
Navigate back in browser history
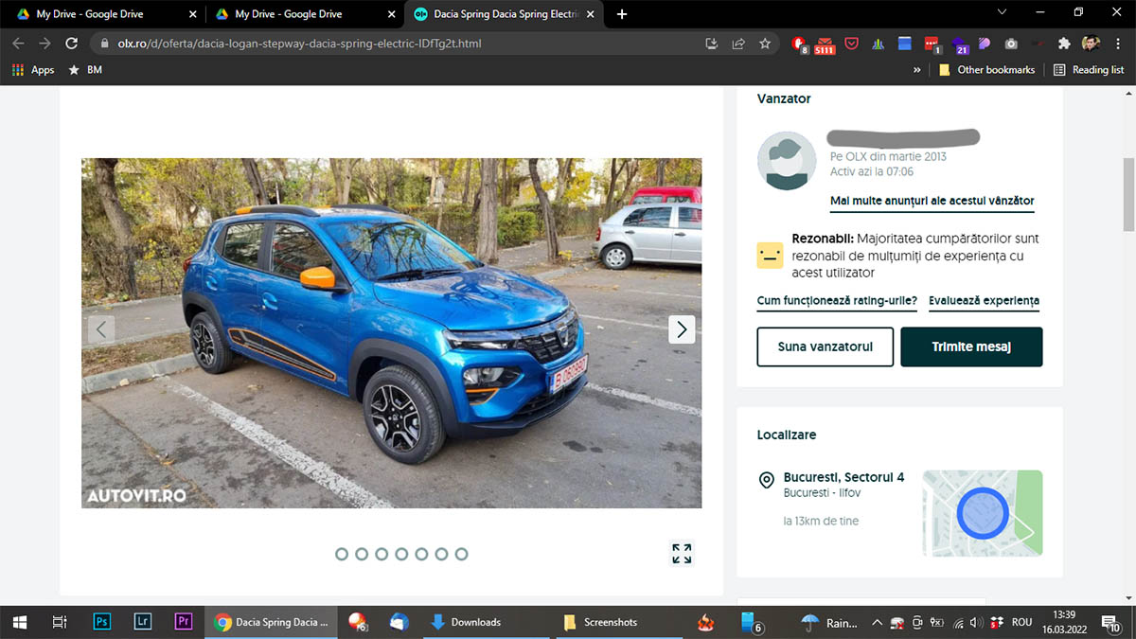(x=18, y=44)
